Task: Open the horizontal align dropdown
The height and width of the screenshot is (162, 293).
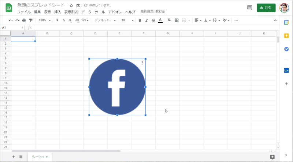Action: pos(198,20)
